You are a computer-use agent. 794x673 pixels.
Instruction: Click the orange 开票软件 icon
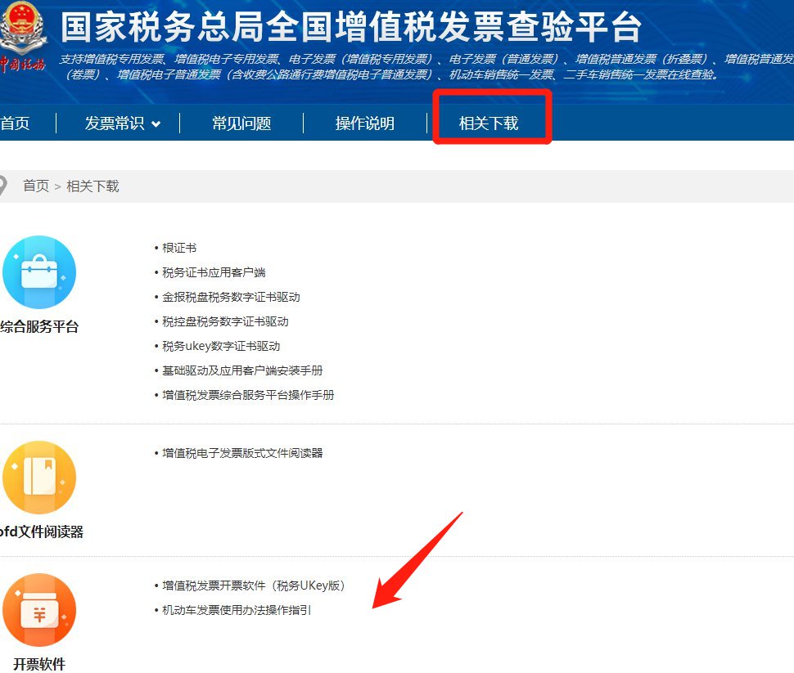tap(39, 610)
